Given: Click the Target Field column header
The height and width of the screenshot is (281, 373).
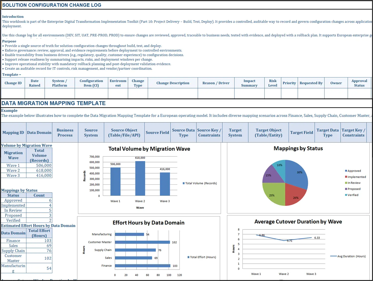Looking at the screenshot, I should (x=301, y=133).
